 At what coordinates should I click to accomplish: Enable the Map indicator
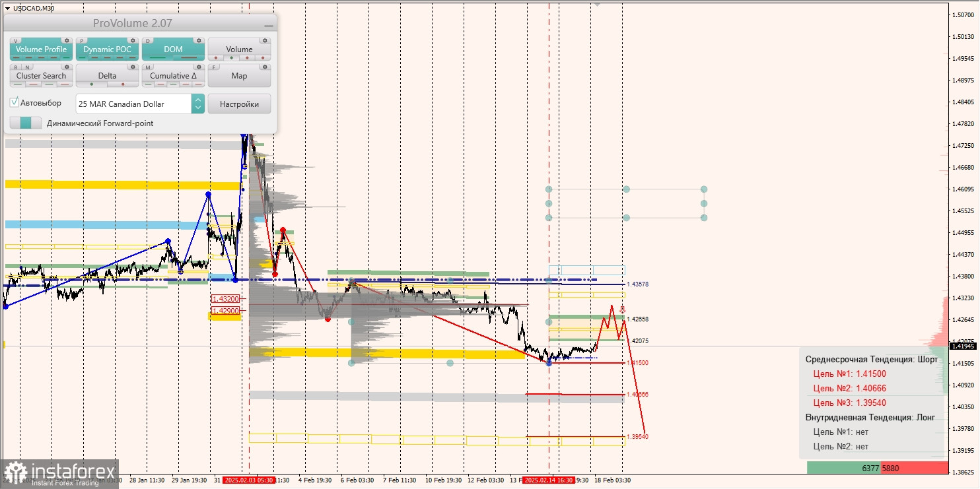(239, 76)
